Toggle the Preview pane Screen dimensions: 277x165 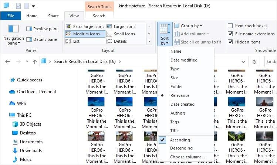43,29
